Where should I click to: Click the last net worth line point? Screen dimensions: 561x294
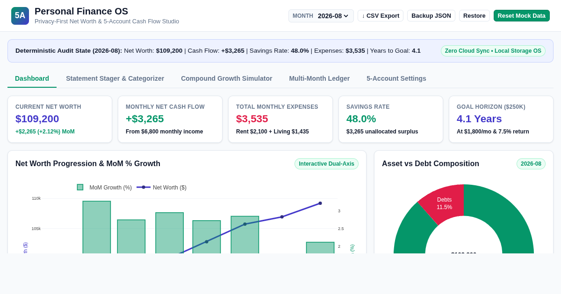coord(320,203)
